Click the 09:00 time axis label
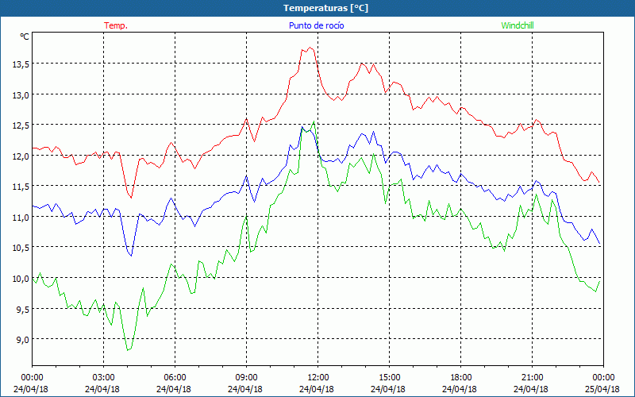The height and width of the screenshot is (397, 635). (246, 378)
